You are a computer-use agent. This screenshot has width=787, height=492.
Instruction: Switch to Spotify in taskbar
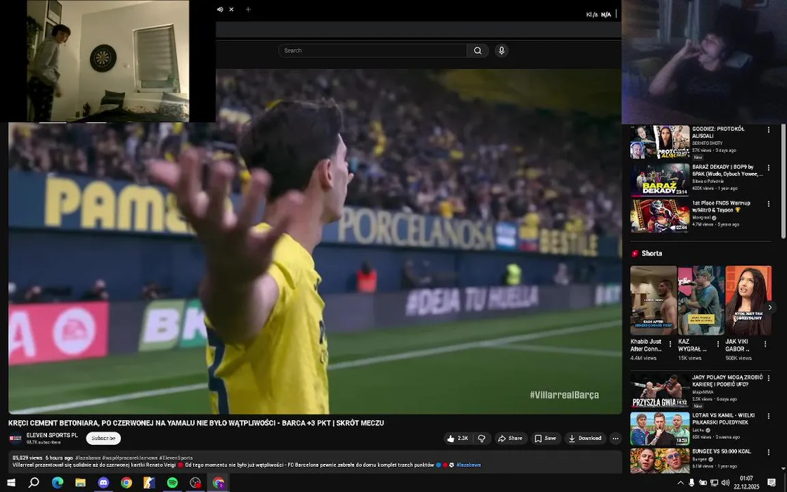coord(172,482)
